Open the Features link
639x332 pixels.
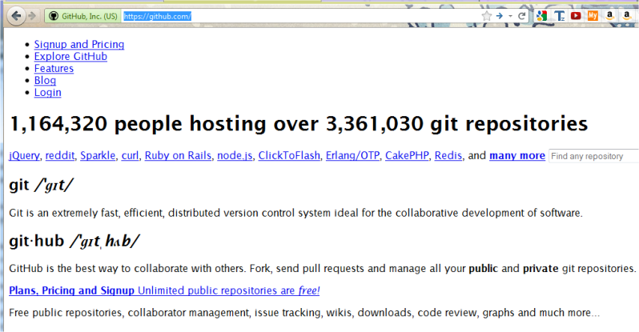pyautogui.click(x=54, y=68)
